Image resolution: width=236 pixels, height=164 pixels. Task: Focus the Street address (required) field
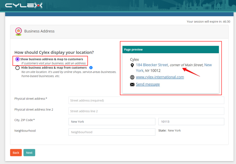(x=146, y=100)
